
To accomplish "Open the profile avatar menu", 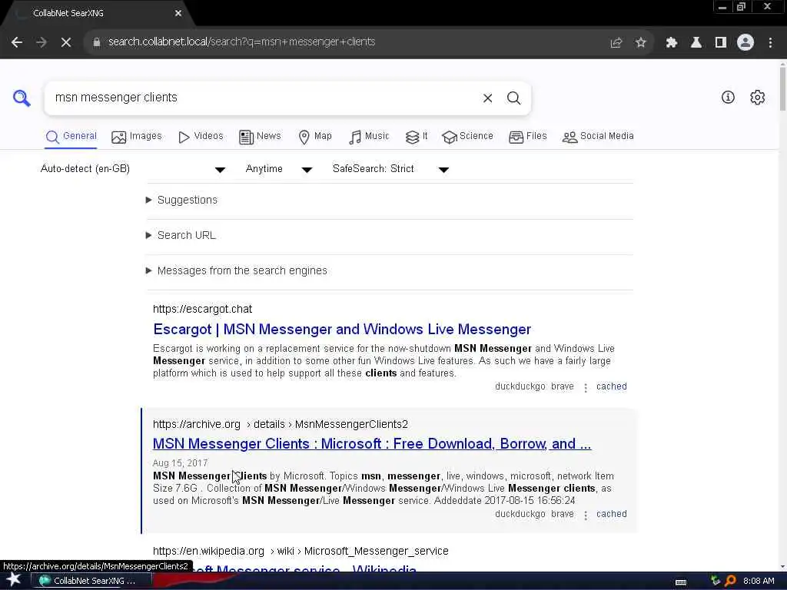I will click(x=745, y=42).
